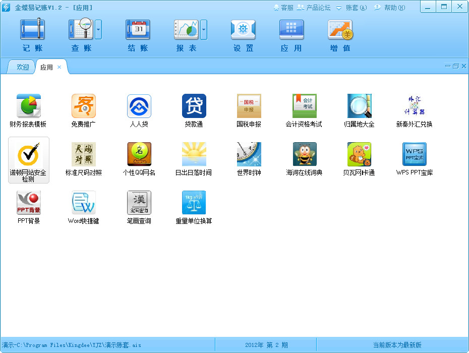Launch the 世界时钟 app

249,159
